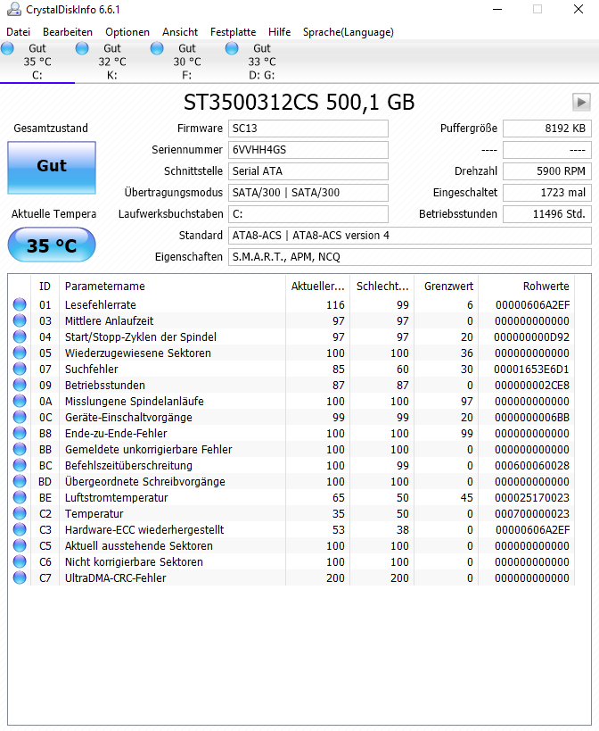This screenshot has height=731, width=599.
Task: Click status orb for Gemeldete unkorrigierbare Fehler
Action: click(x=20, y=450)
